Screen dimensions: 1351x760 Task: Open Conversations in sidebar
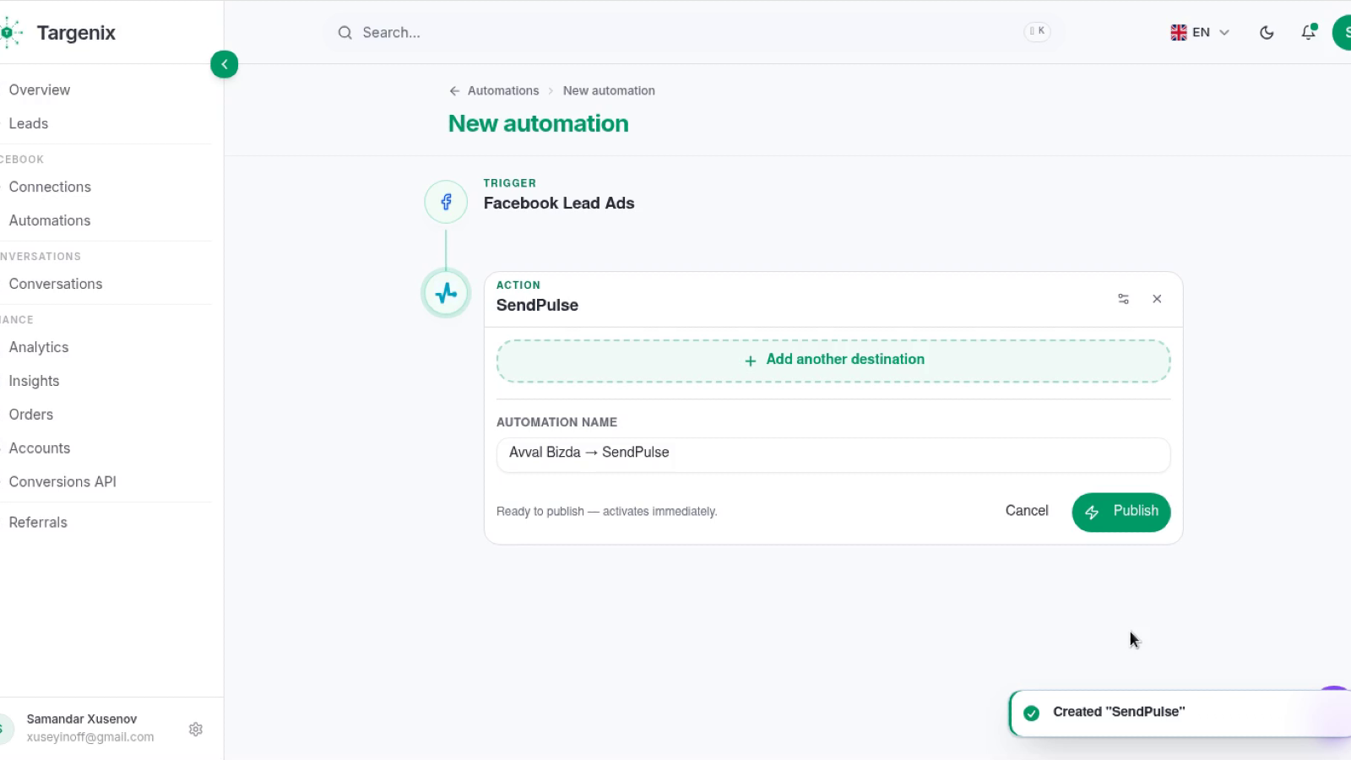click(56, 284)
